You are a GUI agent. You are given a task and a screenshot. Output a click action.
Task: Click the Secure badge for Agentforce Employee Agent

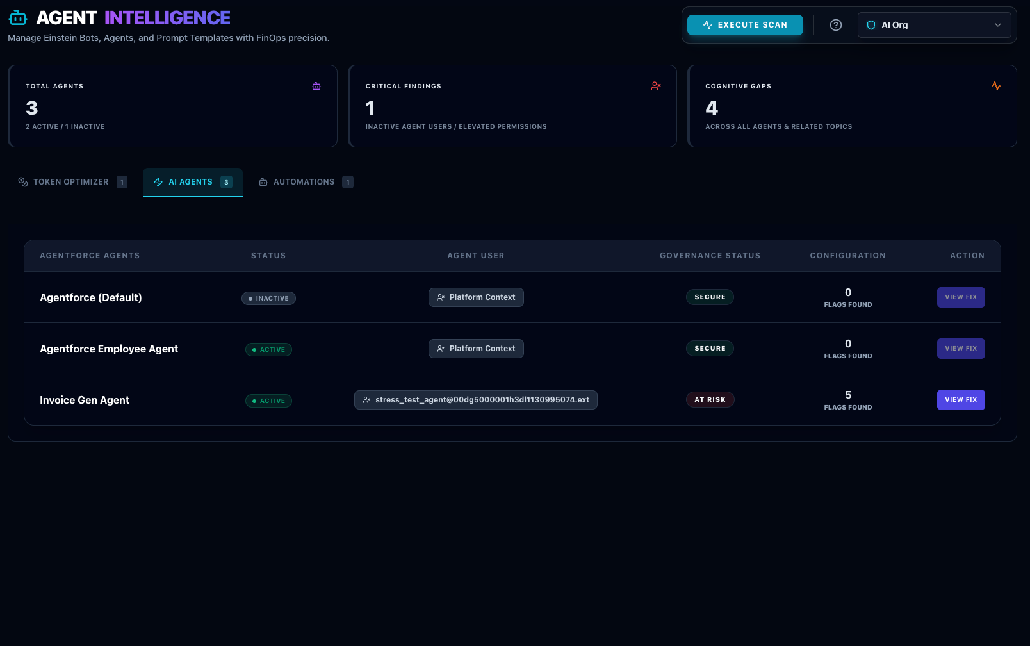(x=710, y=349)
